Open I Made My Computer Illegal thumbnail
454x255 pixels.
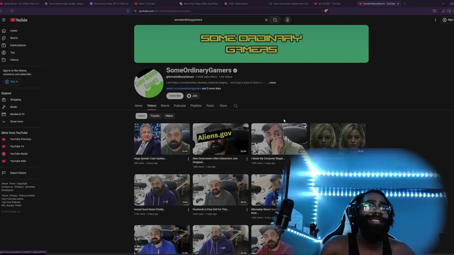click(279, 139)
